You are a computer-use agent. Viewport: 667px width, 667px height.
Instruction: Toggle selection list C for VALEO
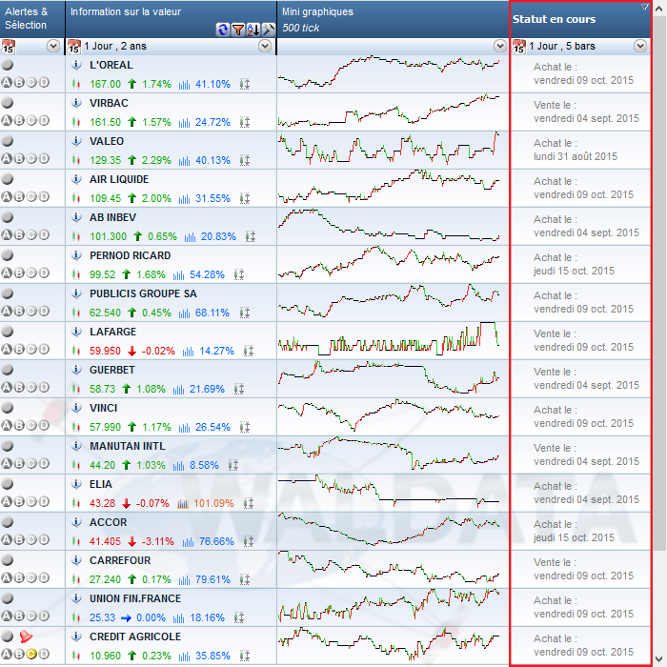(x=31, y=159)
